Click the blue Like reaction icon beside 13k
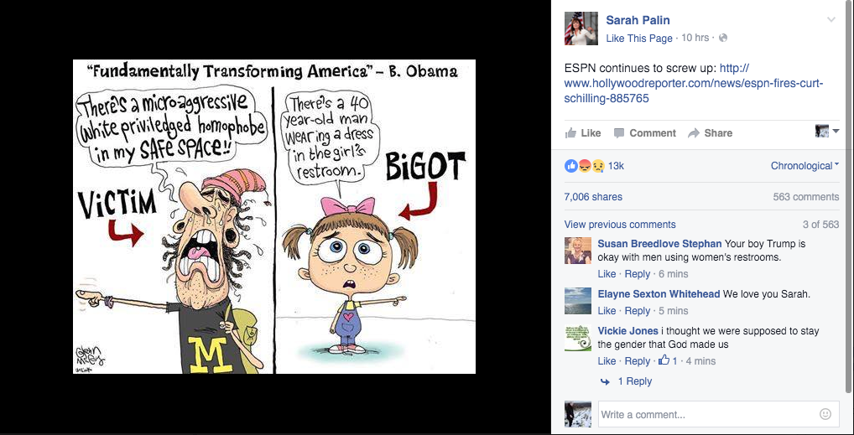This screenshot has height=435, width=854. click(570, 165)
